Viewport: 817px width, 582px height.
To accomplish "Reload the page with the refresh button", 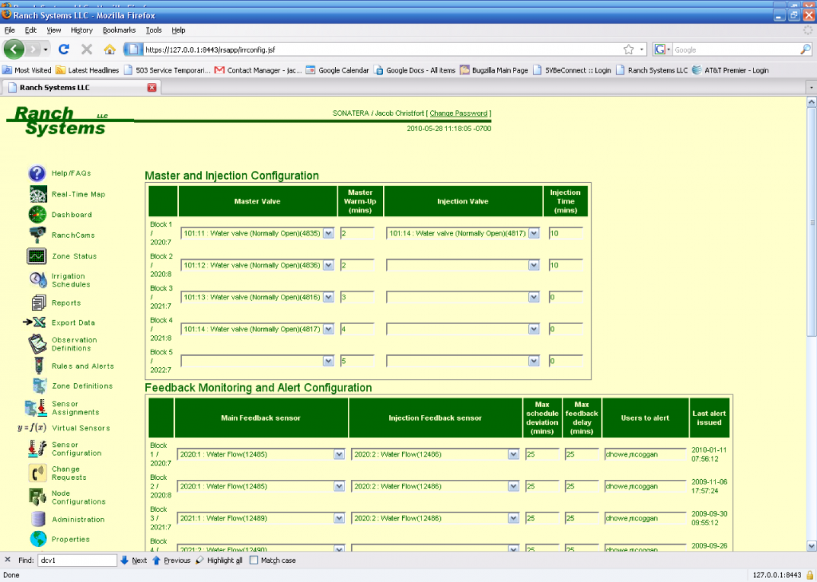I will 64,49.
